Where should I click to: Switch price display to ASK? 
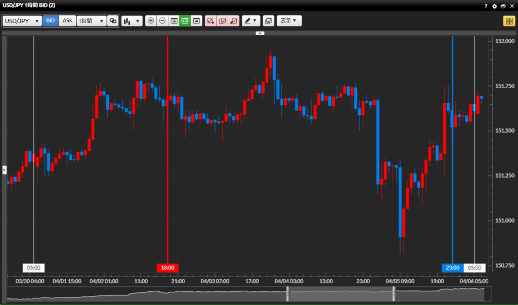coord(67,21)
